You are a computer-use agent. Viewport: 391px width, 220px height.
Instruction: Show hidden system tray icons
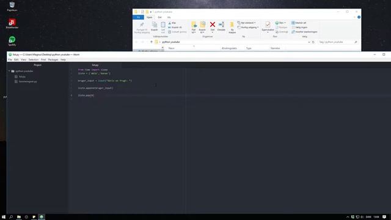(x=348, y=217)
